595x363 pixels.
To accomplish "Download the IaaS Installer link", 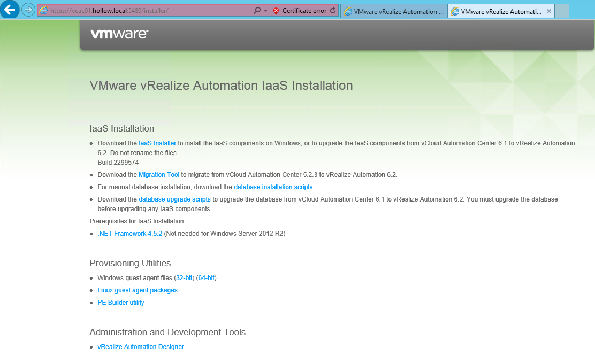I will [157, 143].
